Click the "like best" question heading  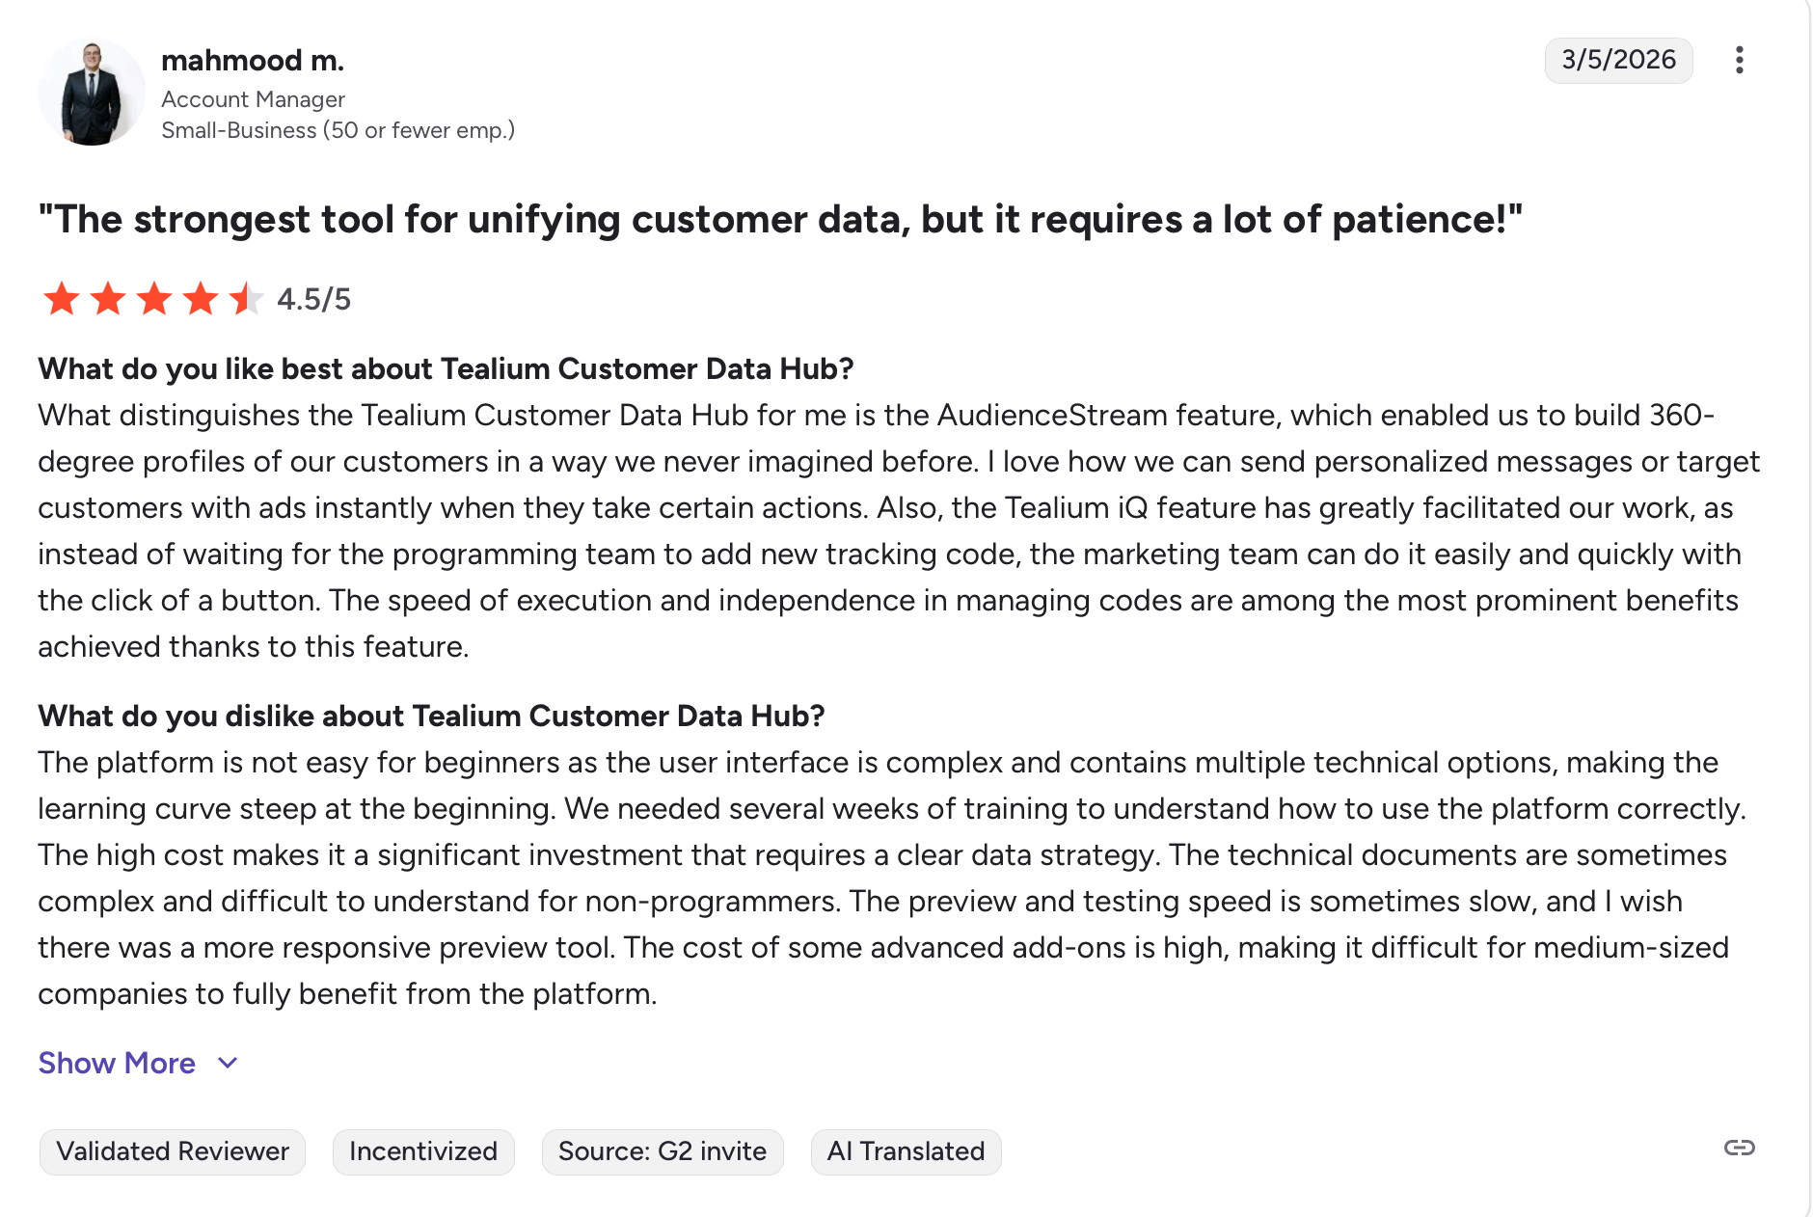coord(446,369)
